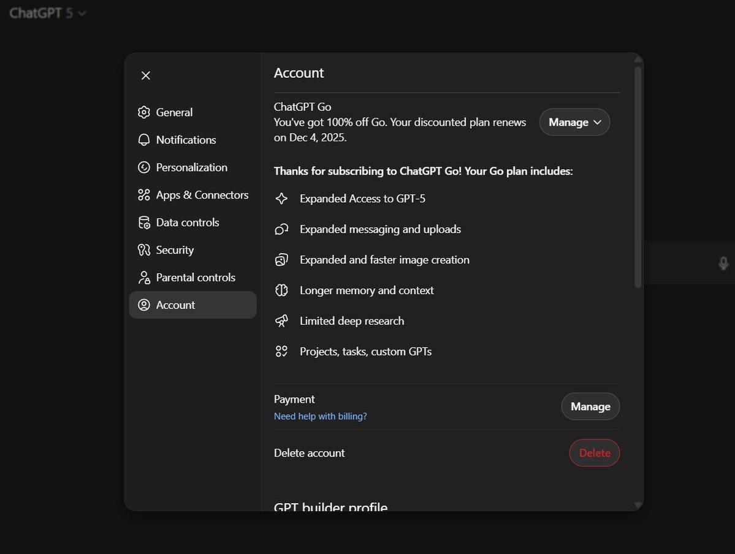The image size is (735, 554).
Task: Click the Notifications bell icon
Action: (143, 140)
